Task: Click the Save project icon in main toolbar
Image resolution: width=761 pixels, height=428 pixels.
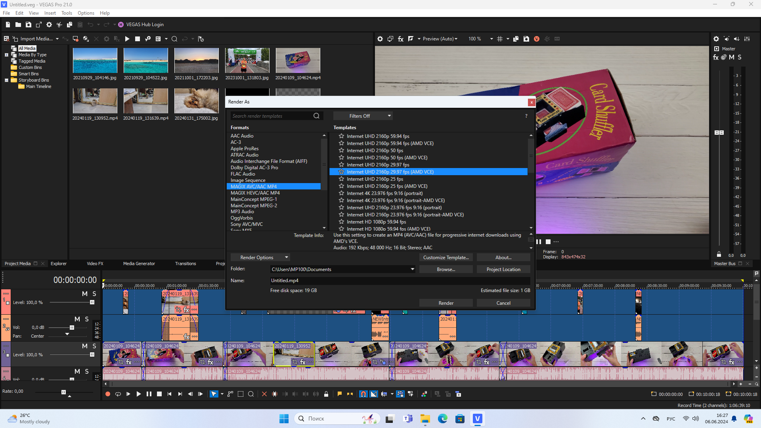Action: pyautogui.click(x=29, y=25)
